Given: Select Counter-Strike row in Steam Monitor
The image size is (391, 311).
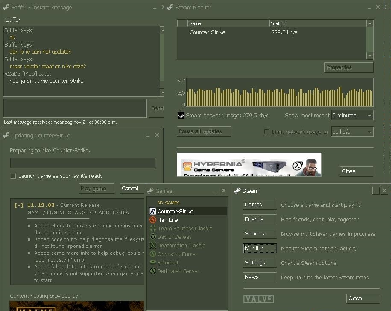Looking at the screenshot, I should pos(271,32).
